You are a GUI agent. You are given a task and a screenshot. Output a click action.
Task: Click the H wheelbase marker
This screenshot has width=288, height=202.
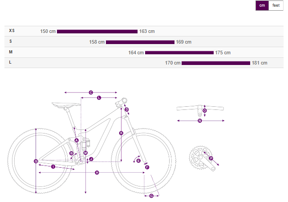[x=97, y=172]
